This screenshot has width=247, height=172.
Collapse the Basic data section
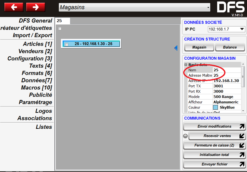[x=186, y=65]
